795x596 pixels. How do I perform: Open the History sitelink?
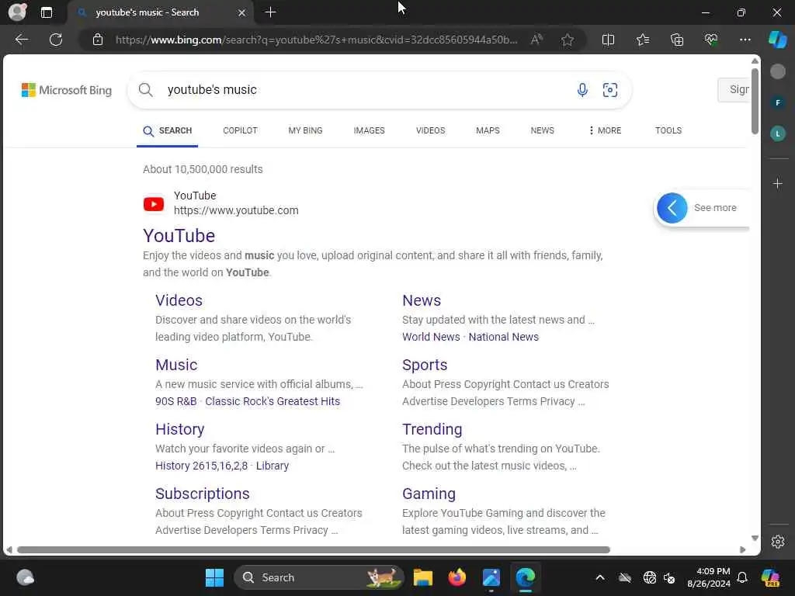pos(180,429)
